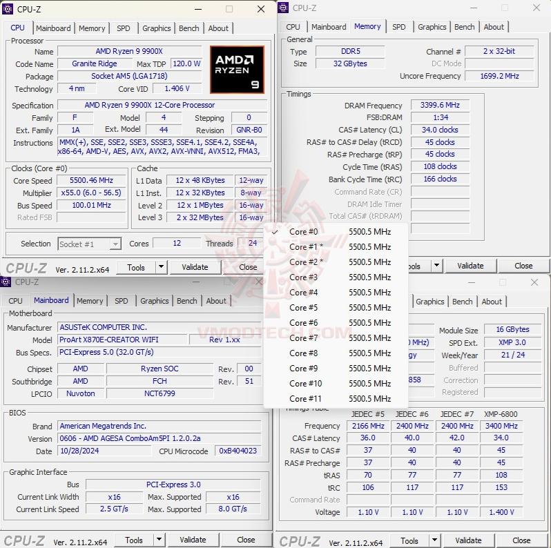Click Validate button in the SPD window

468,540
